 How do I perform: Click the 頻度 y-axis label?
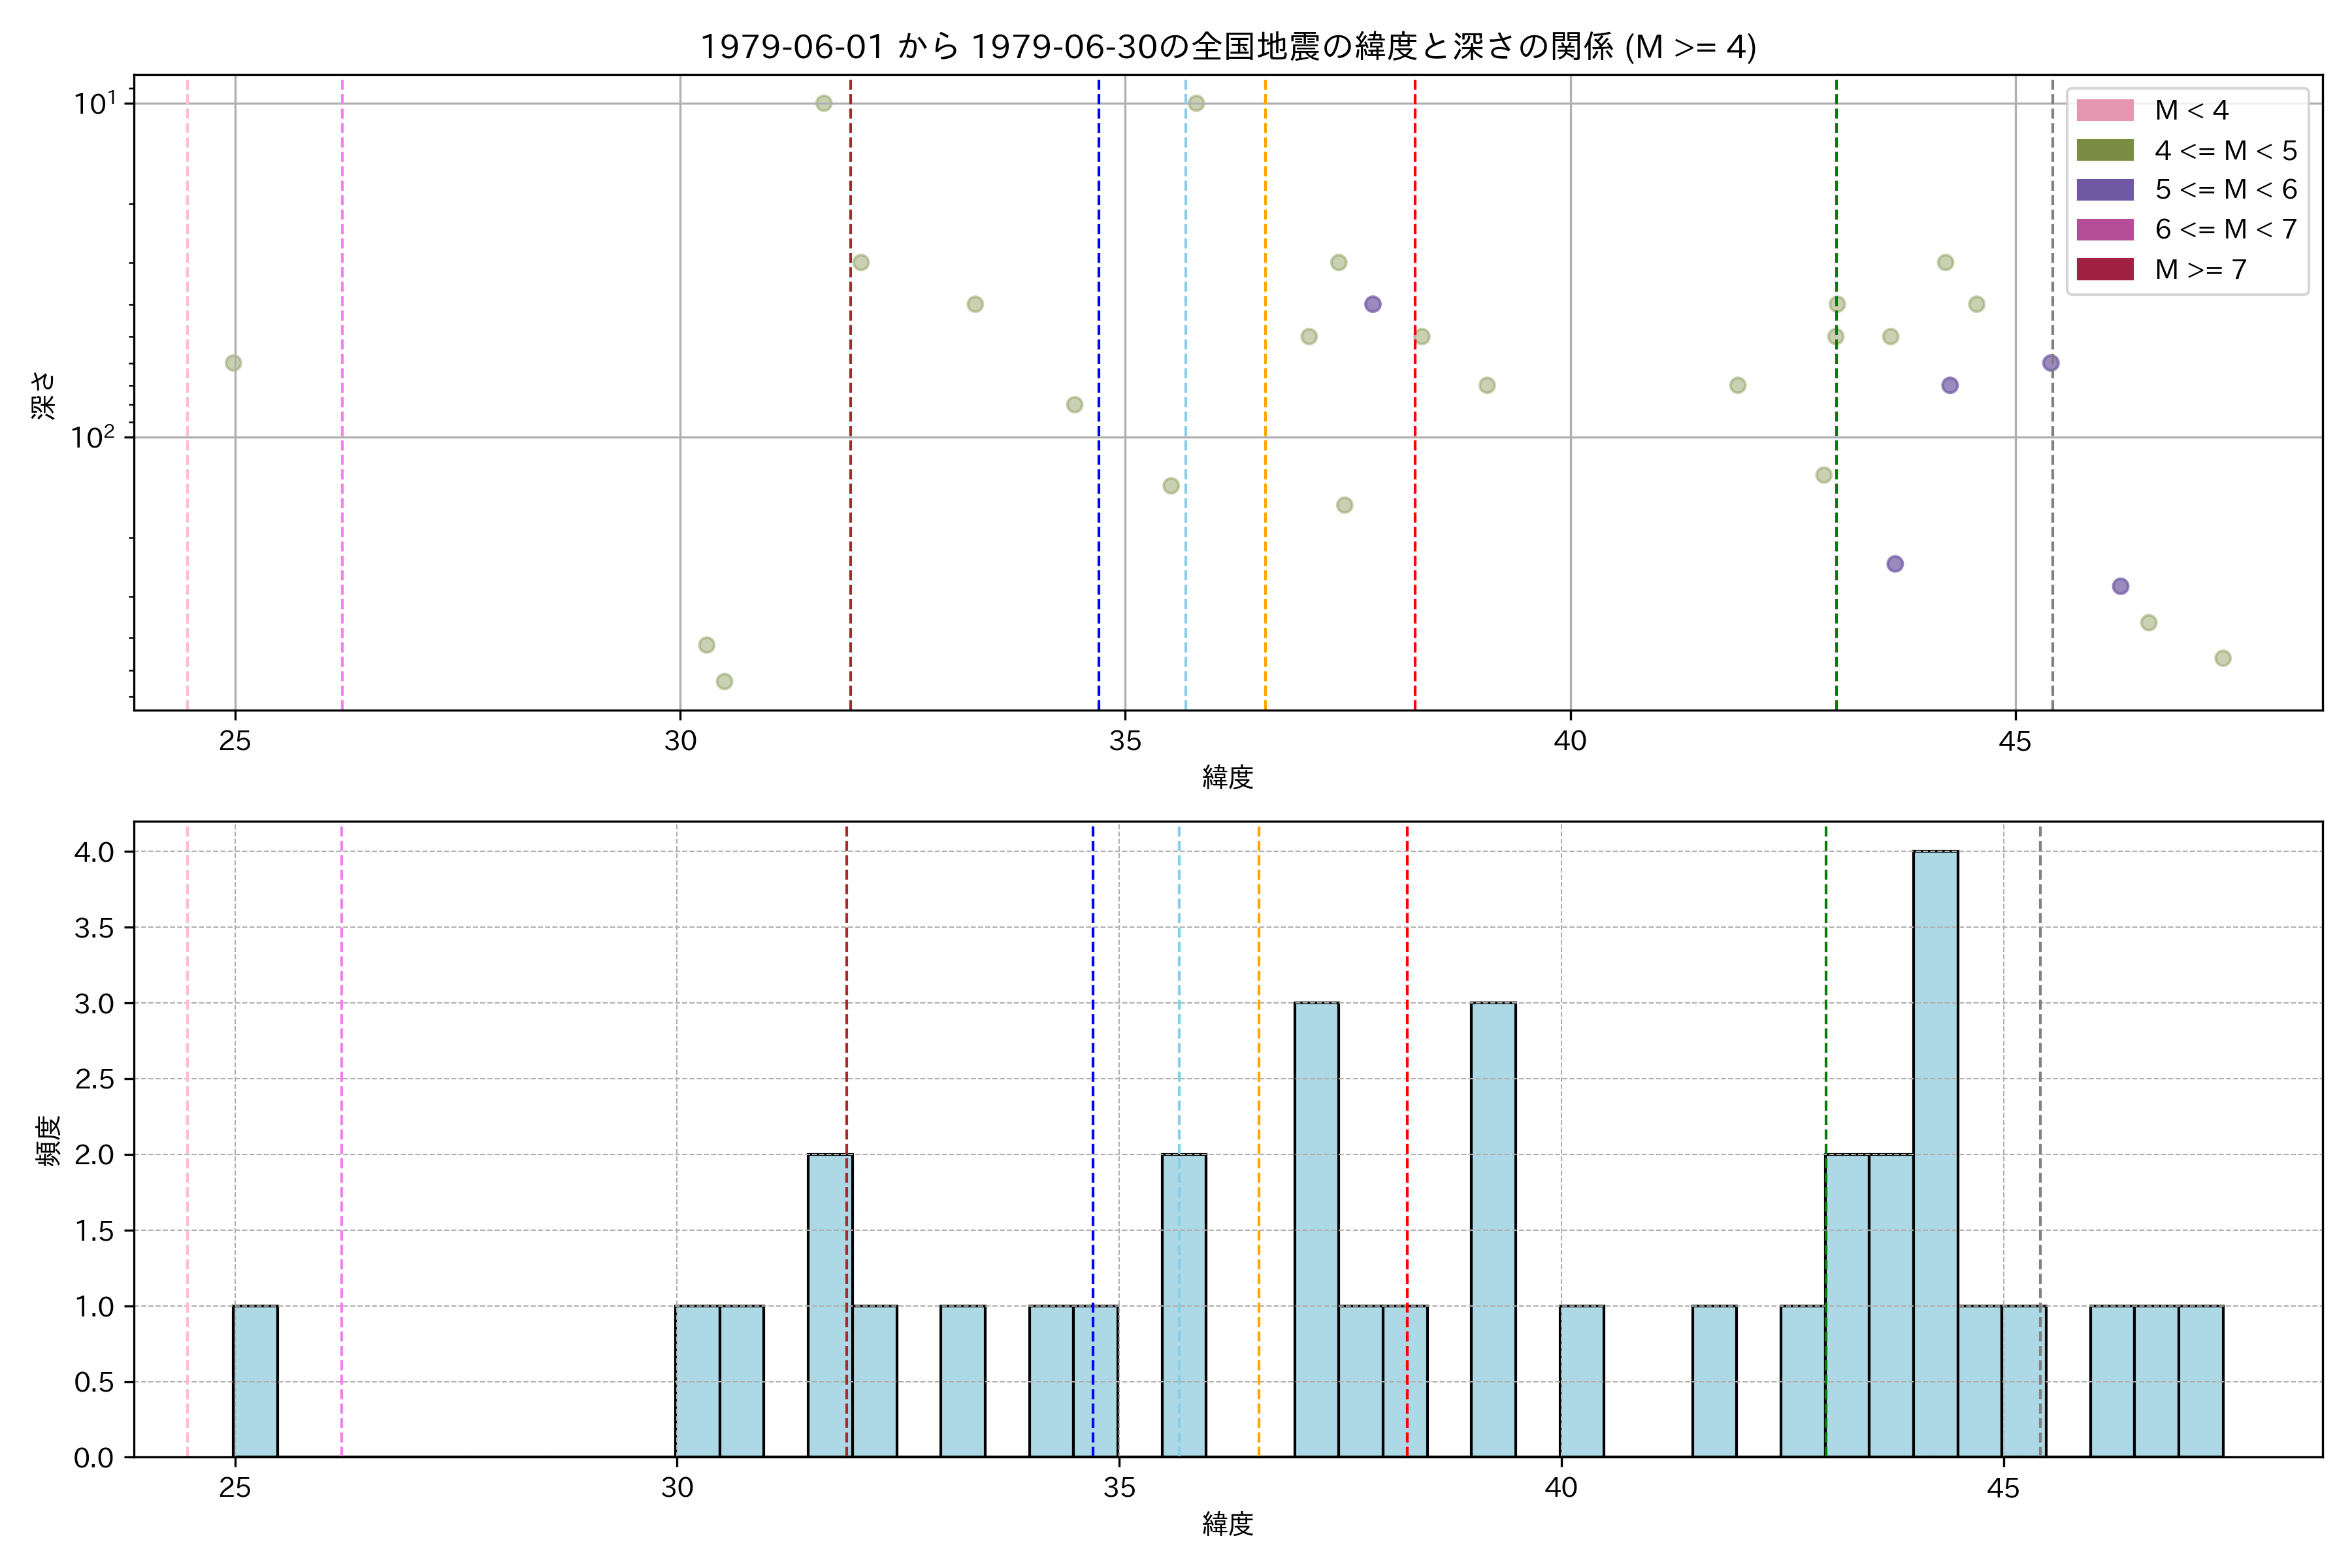[x=48, y=1140]
